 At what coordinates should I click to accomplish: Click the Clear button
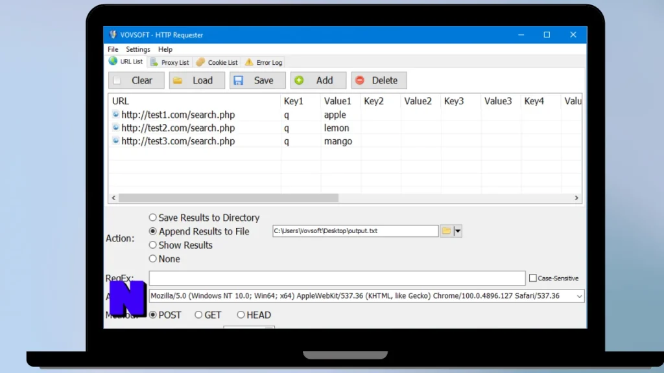136,80
